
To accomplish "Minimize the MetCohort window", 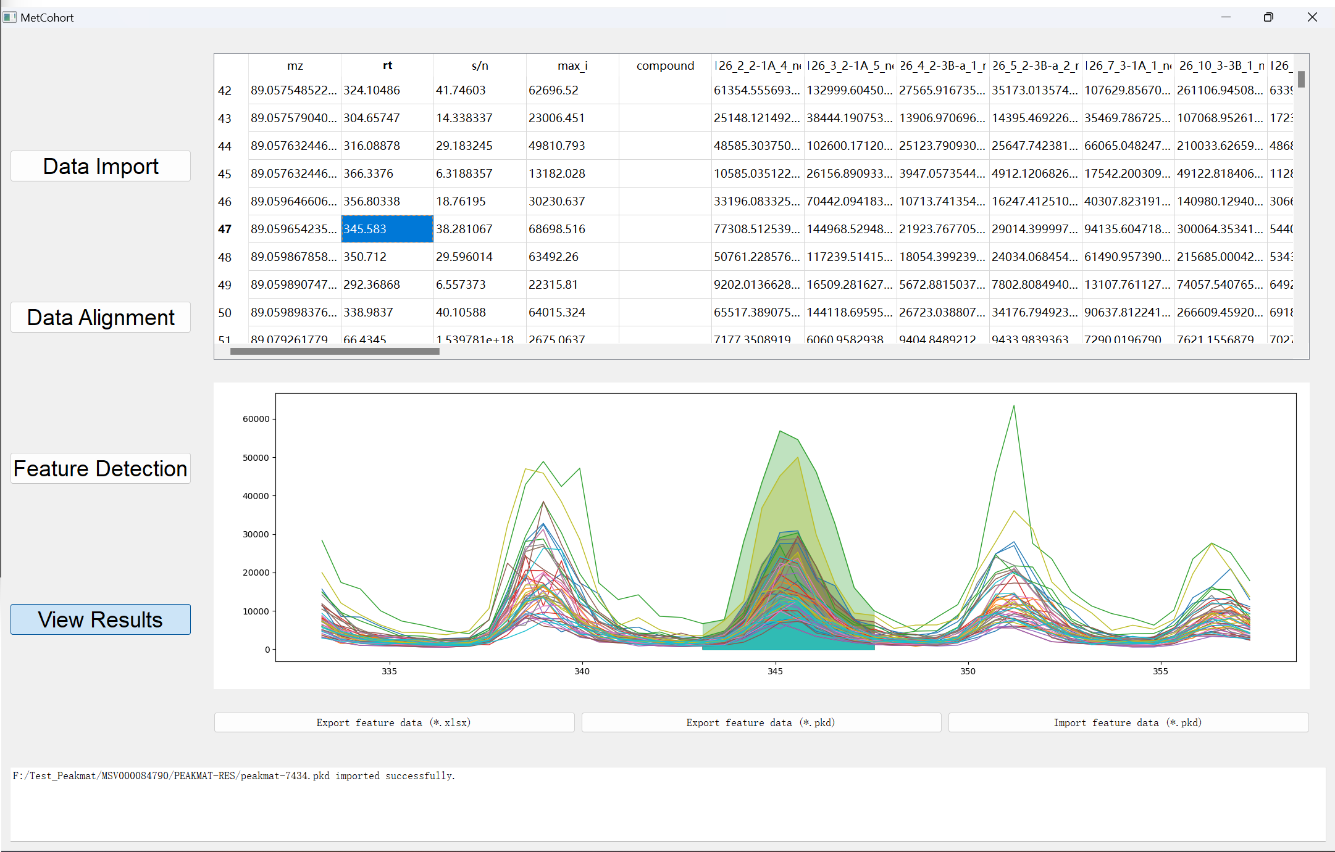I will pos(1226,17).
